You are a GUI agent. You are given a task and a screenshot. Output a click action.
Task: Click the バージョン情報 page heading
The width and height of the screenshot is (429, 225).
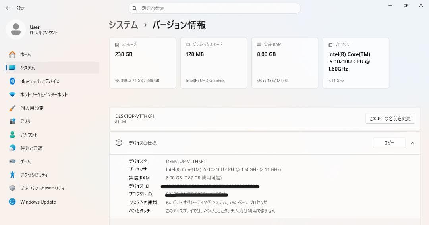(x=179, y=25)
